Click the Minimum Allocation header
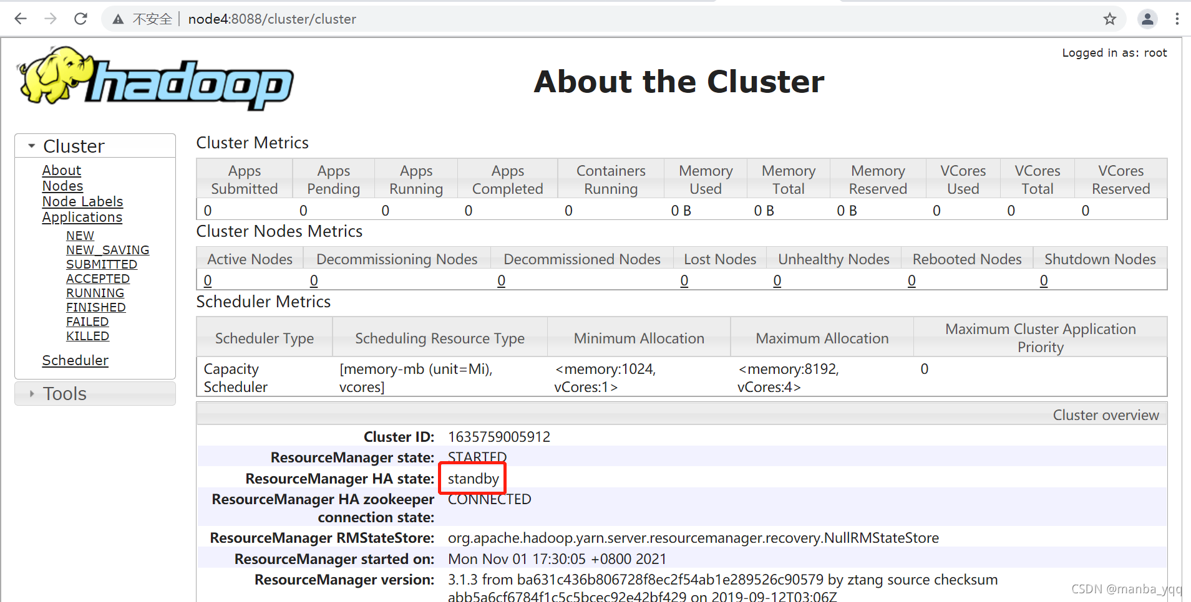The image size is (1191, 602). point(639,338)
